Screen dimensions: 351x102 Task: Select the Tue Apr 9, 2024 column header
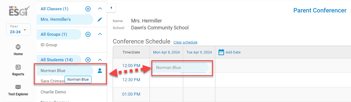199,52
